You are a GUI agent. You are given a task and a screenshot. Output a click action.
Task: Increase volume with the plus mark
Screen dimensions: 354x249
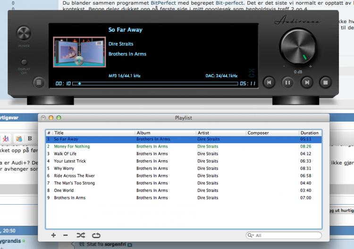click(311, 66)
